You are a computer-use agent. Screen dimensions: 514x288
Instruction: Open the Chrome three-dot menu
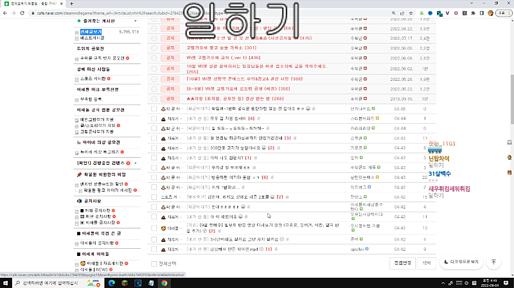pos(510,13)
